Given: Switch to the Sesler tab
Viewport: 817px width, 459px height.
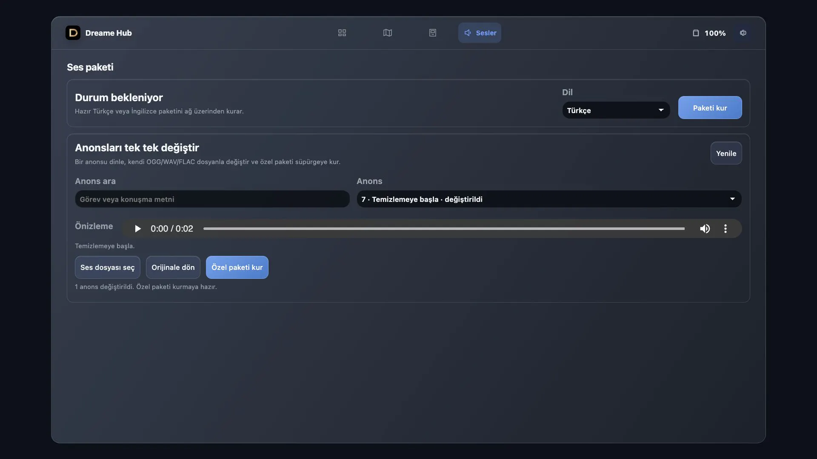Looking at the screenshot, I should pos(480,33).
